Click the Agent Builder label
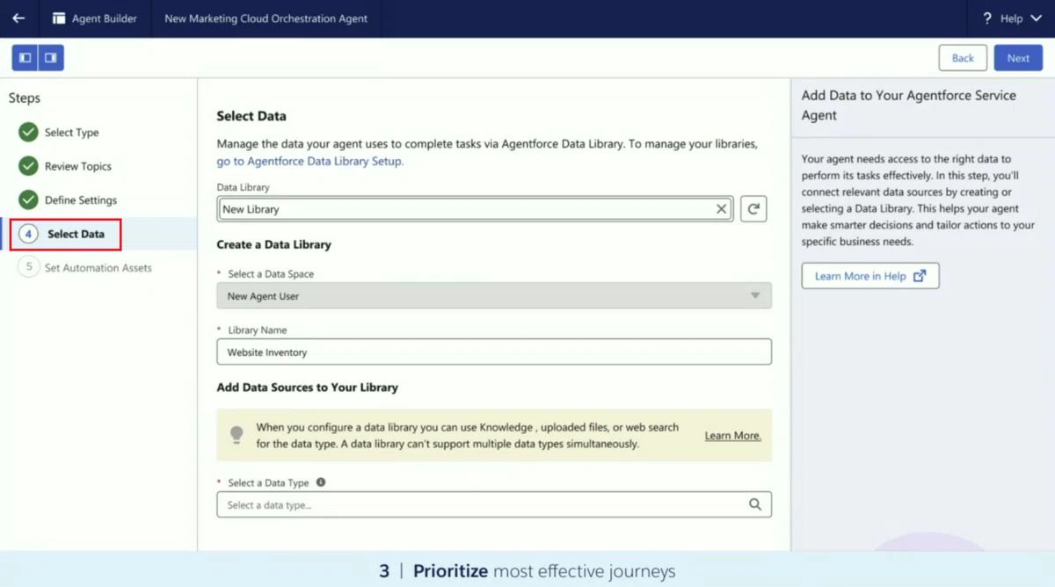 (x=105, y=18)
